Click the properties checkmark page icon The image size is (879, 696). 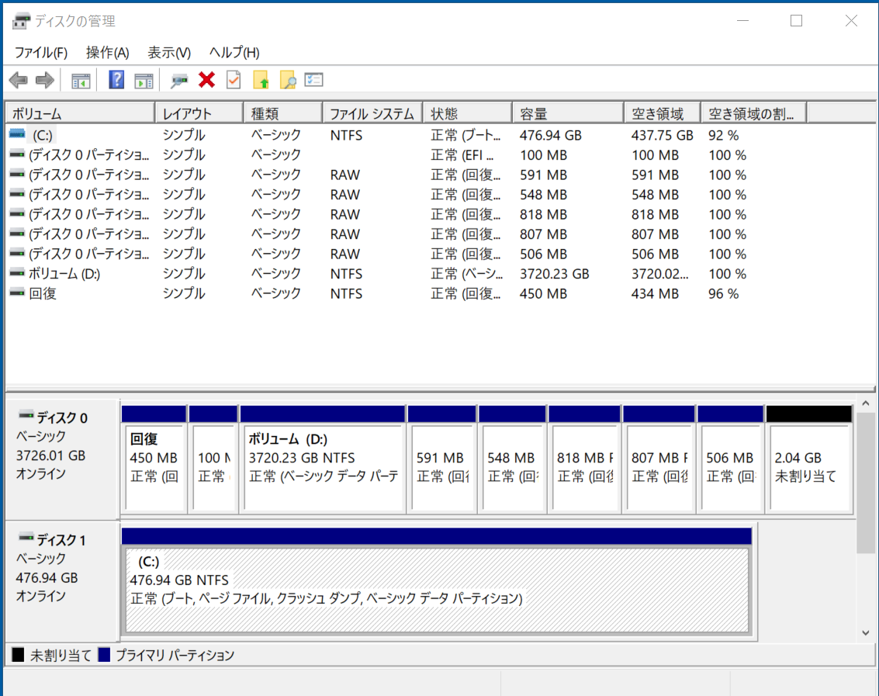click(x=234, y=80)
